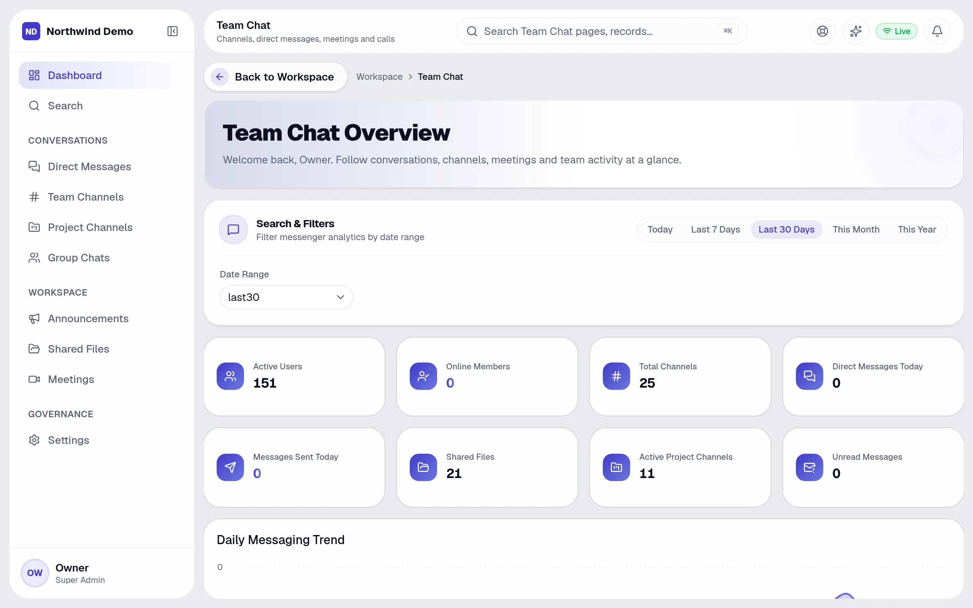Screen dimensions: 973x608
Task: Open the help lifebuoy icon
Action: click(822, 32)
